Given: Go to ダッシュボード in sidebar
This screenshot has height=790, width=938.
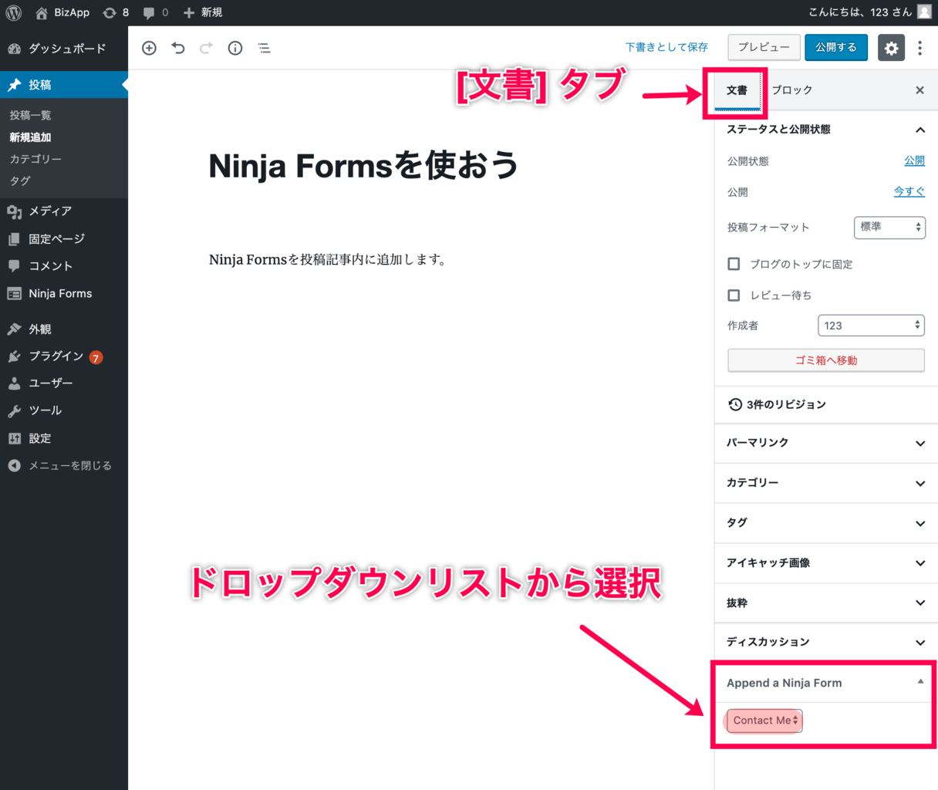Looking at the screenshot, I should tap(64, 49).
